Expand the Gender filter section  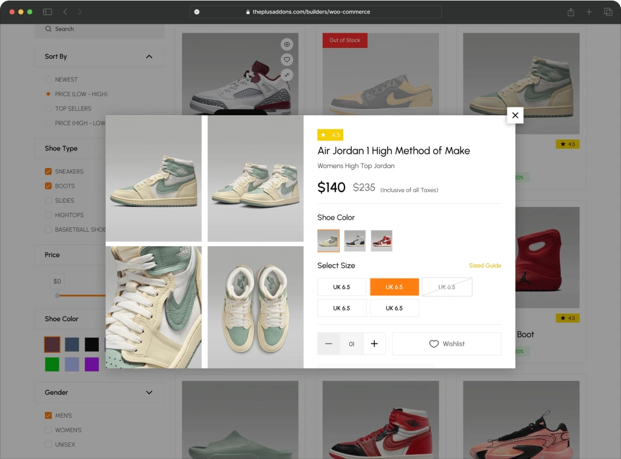[149, 392]
